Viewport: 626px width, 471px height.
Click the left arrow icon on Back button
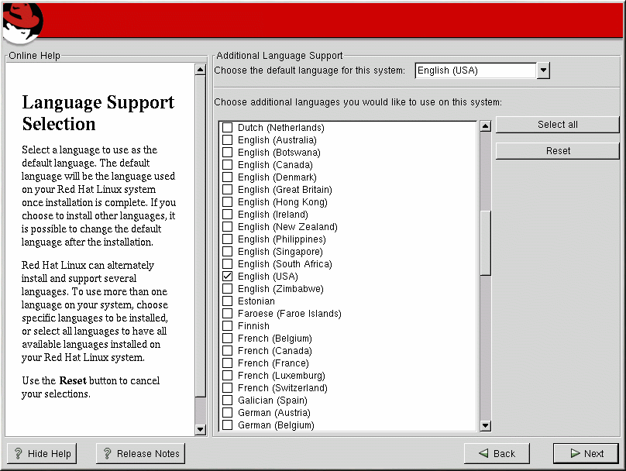[x=483, y=453]
